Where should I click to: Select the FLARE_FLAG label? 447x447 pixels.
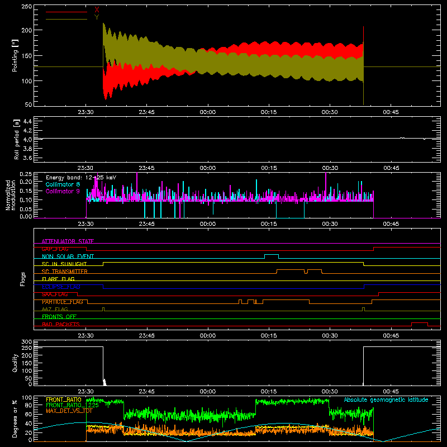pos(58,279)
